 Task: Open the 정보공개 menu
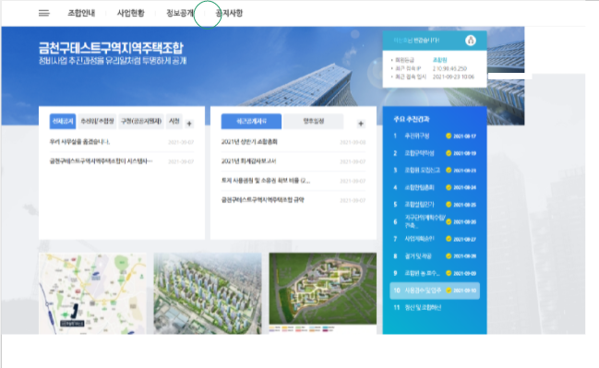click(180, 13)
